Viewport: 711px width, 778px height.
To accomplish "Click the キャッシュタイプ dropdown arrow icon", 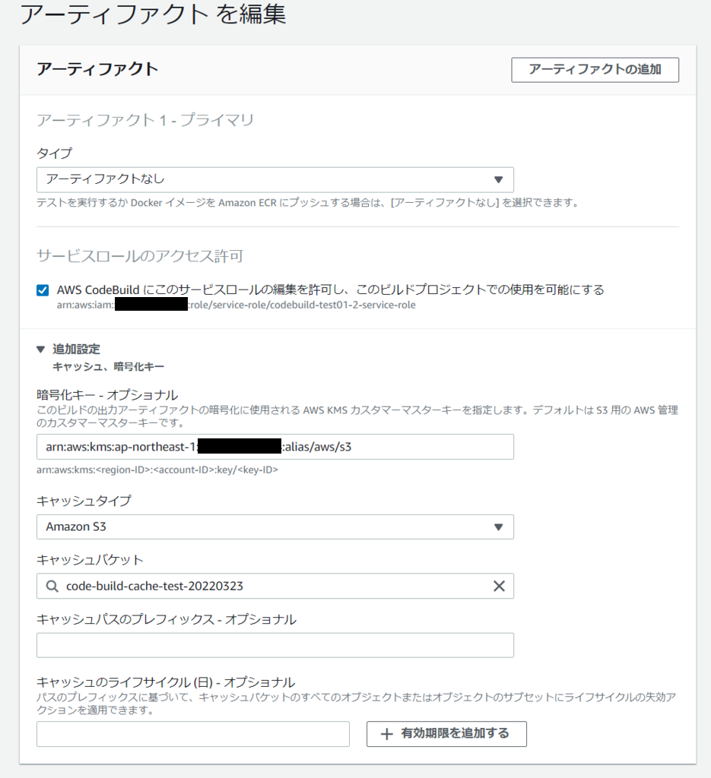I will tap(500, 527).
